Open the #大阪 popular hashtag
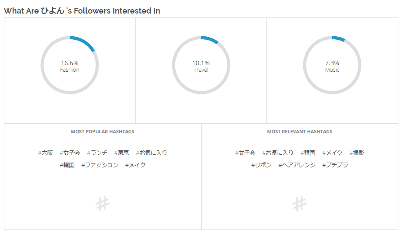This screenshot has width=401, height=233. click(45, 153)
